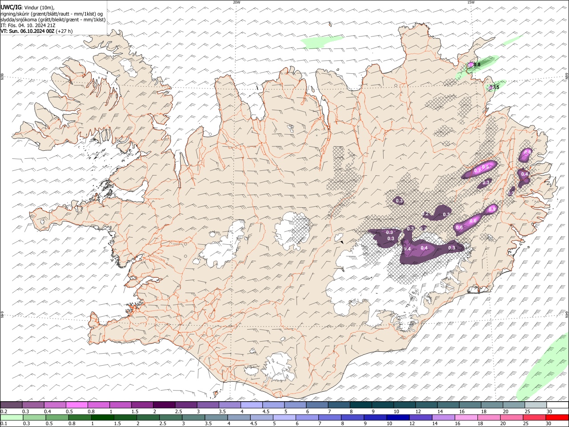Click the '0.8' rain value near the northeast coast
569x427 pixels.
477,65
